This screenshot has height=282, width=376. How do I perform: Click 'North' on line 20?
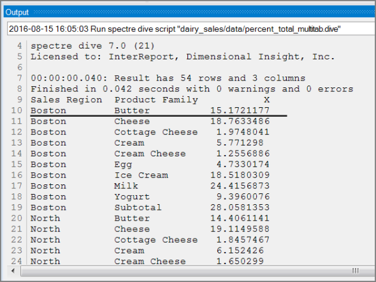tap(45, 218)
